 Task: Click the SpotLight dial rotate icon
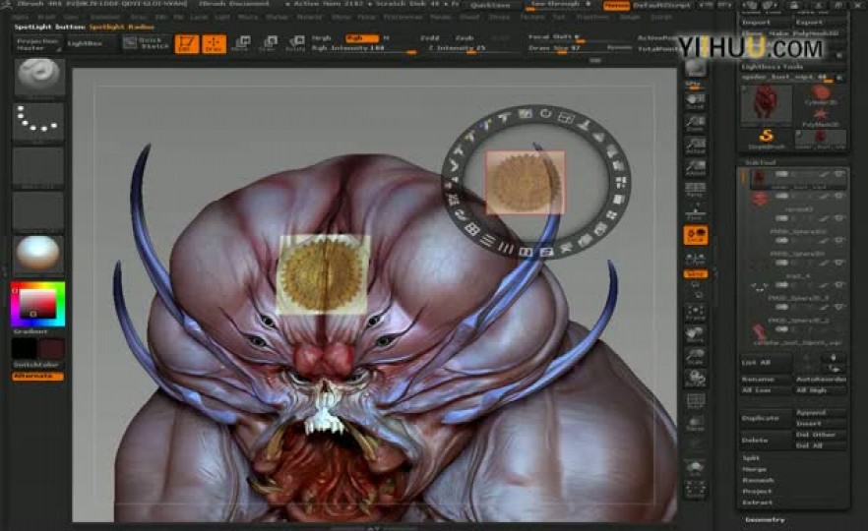click(545, 114)
